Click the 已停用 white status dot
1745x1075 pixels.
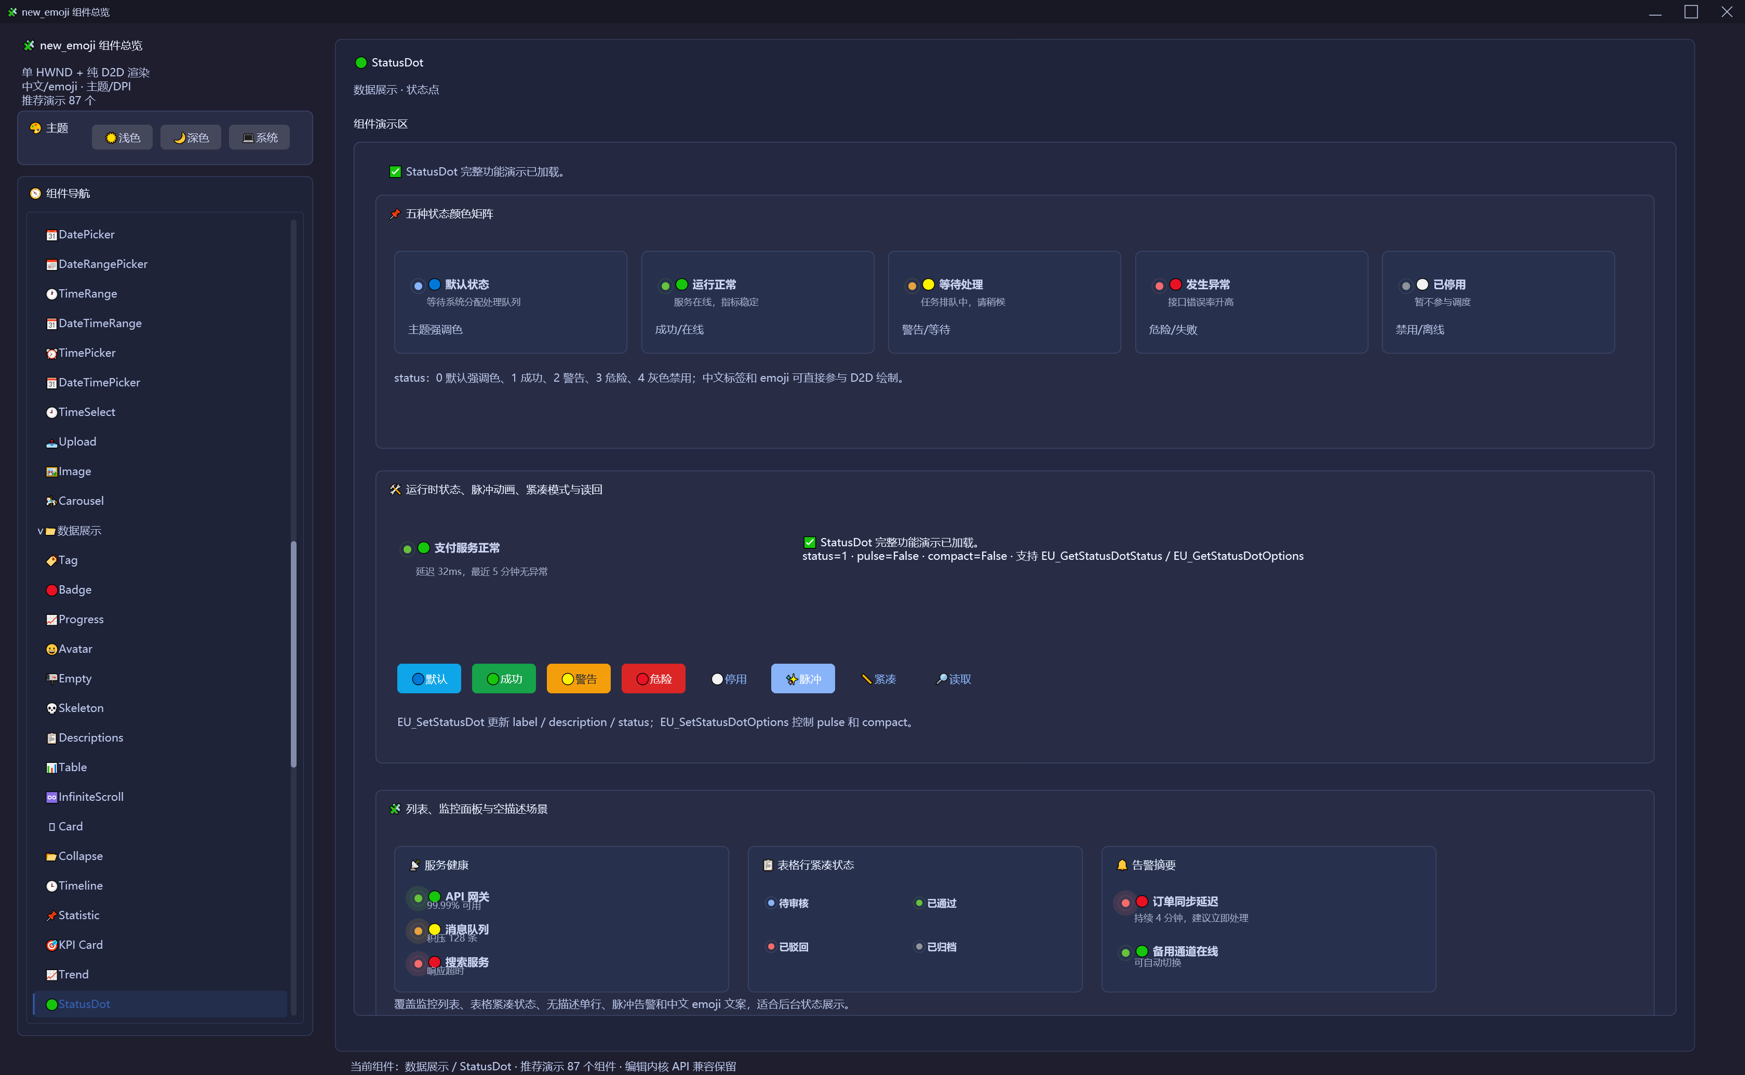tap(1422, 285)
